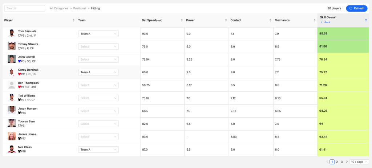Sort by Skill Overall column arrows
The height and width of the screenshot is (168, 372).
click(x=366, y=20)
